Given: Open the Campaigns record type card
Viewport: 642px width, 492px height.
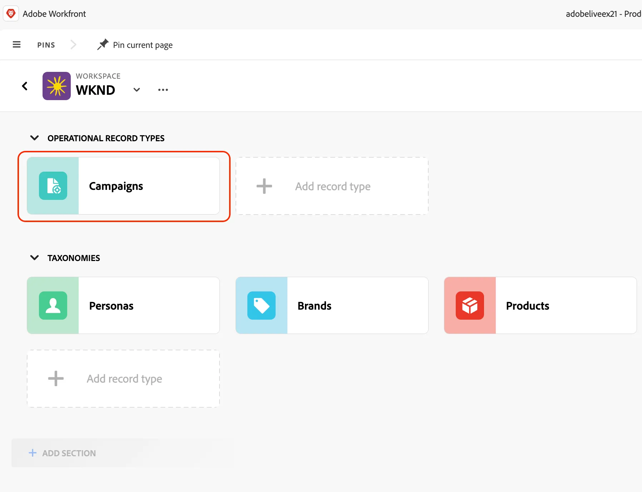Looking at the screenshot, I should (x=123, y=186).
